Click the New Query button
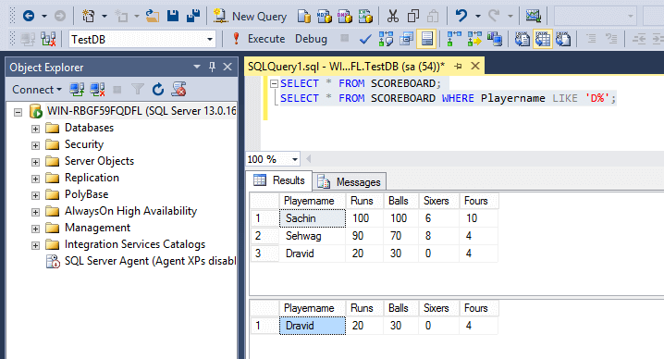The height and width of the screenshot is (359, 664). [250, 16]
